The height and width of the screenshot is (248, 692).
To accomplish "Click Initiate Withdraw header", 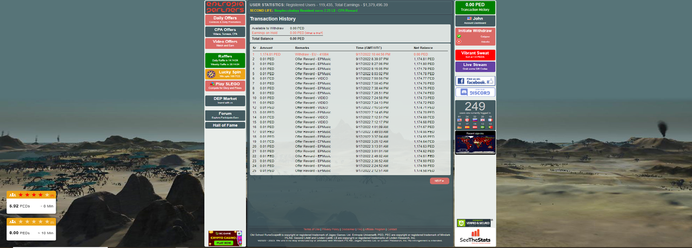I will tap(475, 31).
